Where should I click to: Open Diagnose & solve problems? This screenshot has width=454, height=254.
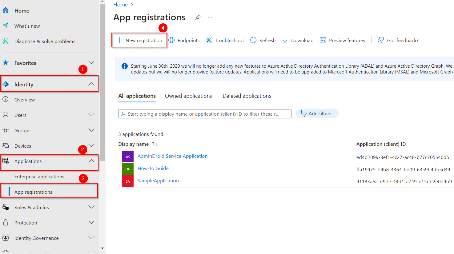click(x=45, y=41)
